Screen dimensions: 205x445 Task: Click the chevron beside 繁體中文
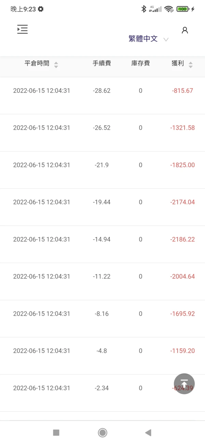[x=166, y=39]
